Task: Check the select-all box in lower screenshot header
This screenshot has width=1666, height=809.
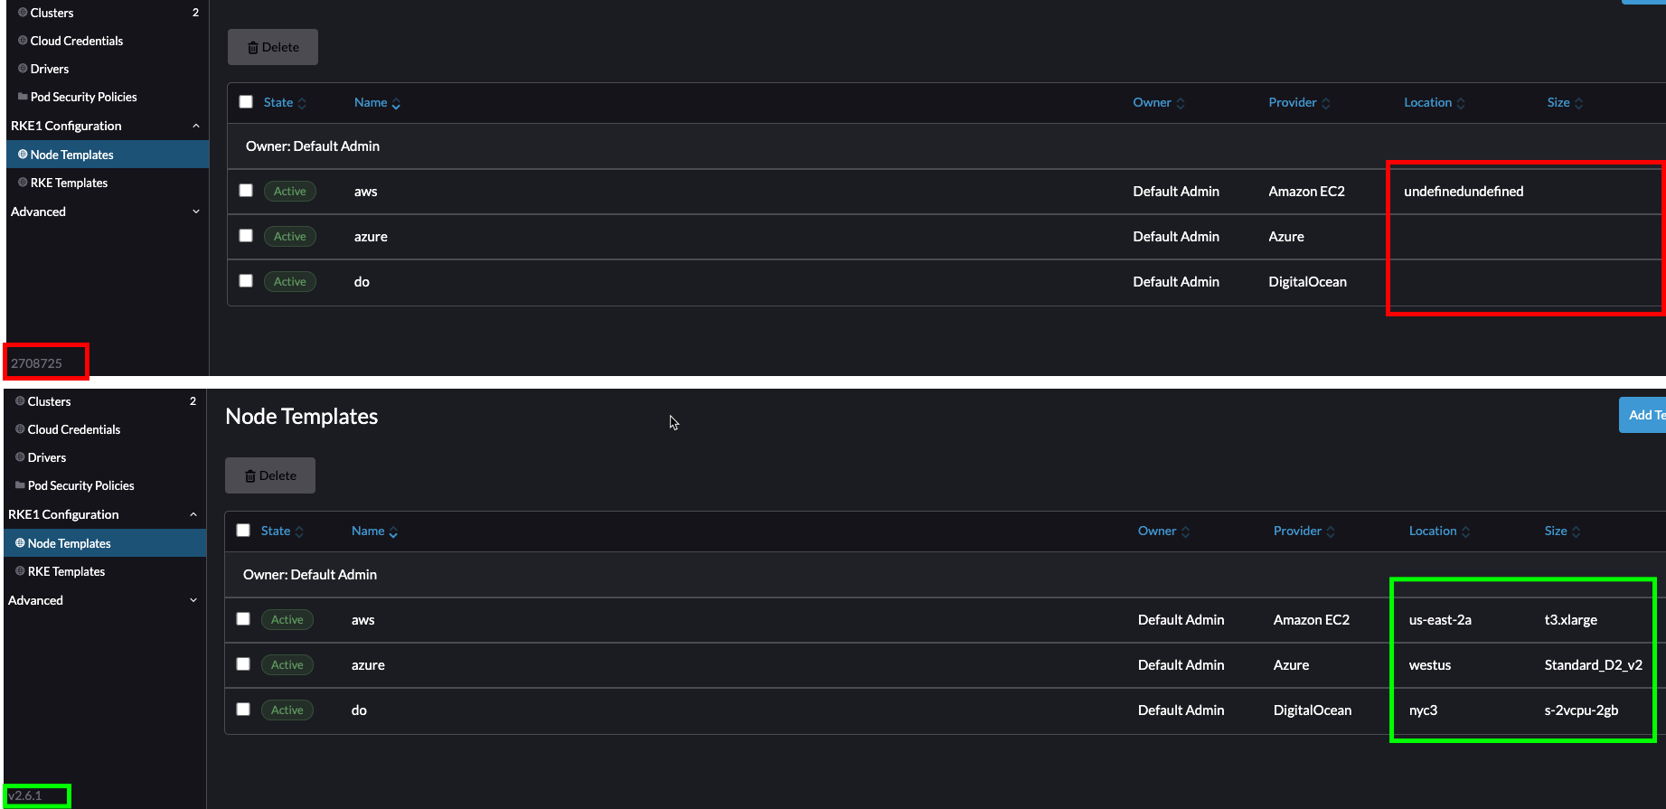Action: 243,531
